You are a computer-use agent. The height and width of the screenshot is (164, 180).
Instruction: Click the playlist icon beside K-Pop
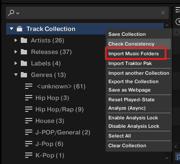tap(29, 155)
